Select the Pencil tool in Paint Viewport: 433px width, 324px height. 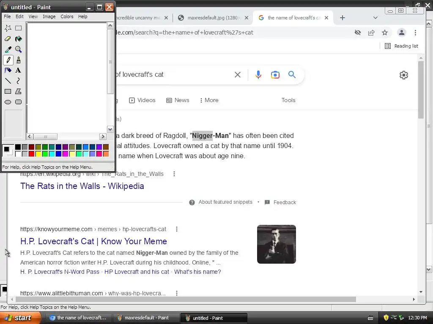click(x=8, y=60)
